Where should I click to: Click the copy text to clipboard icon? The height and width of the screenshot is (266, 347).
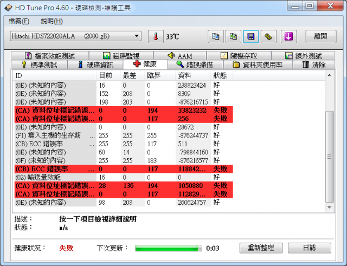(216, 36)
